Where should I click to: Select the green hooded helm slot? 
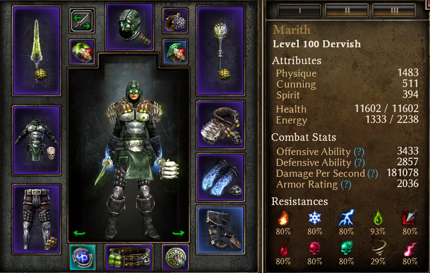130,27
